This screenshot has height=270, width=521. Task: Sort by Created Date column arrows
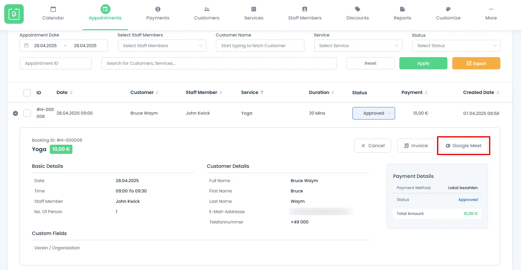[498, 92]
